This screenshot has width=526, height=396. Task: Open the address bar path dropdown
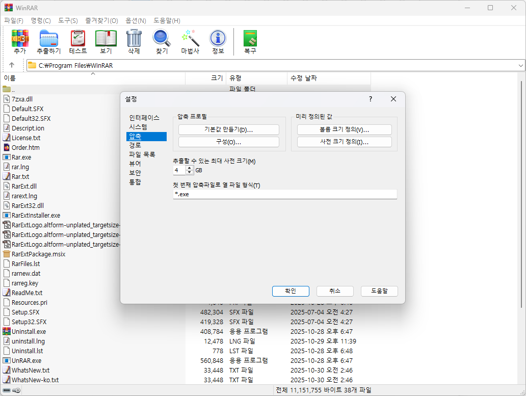point(520,65)
